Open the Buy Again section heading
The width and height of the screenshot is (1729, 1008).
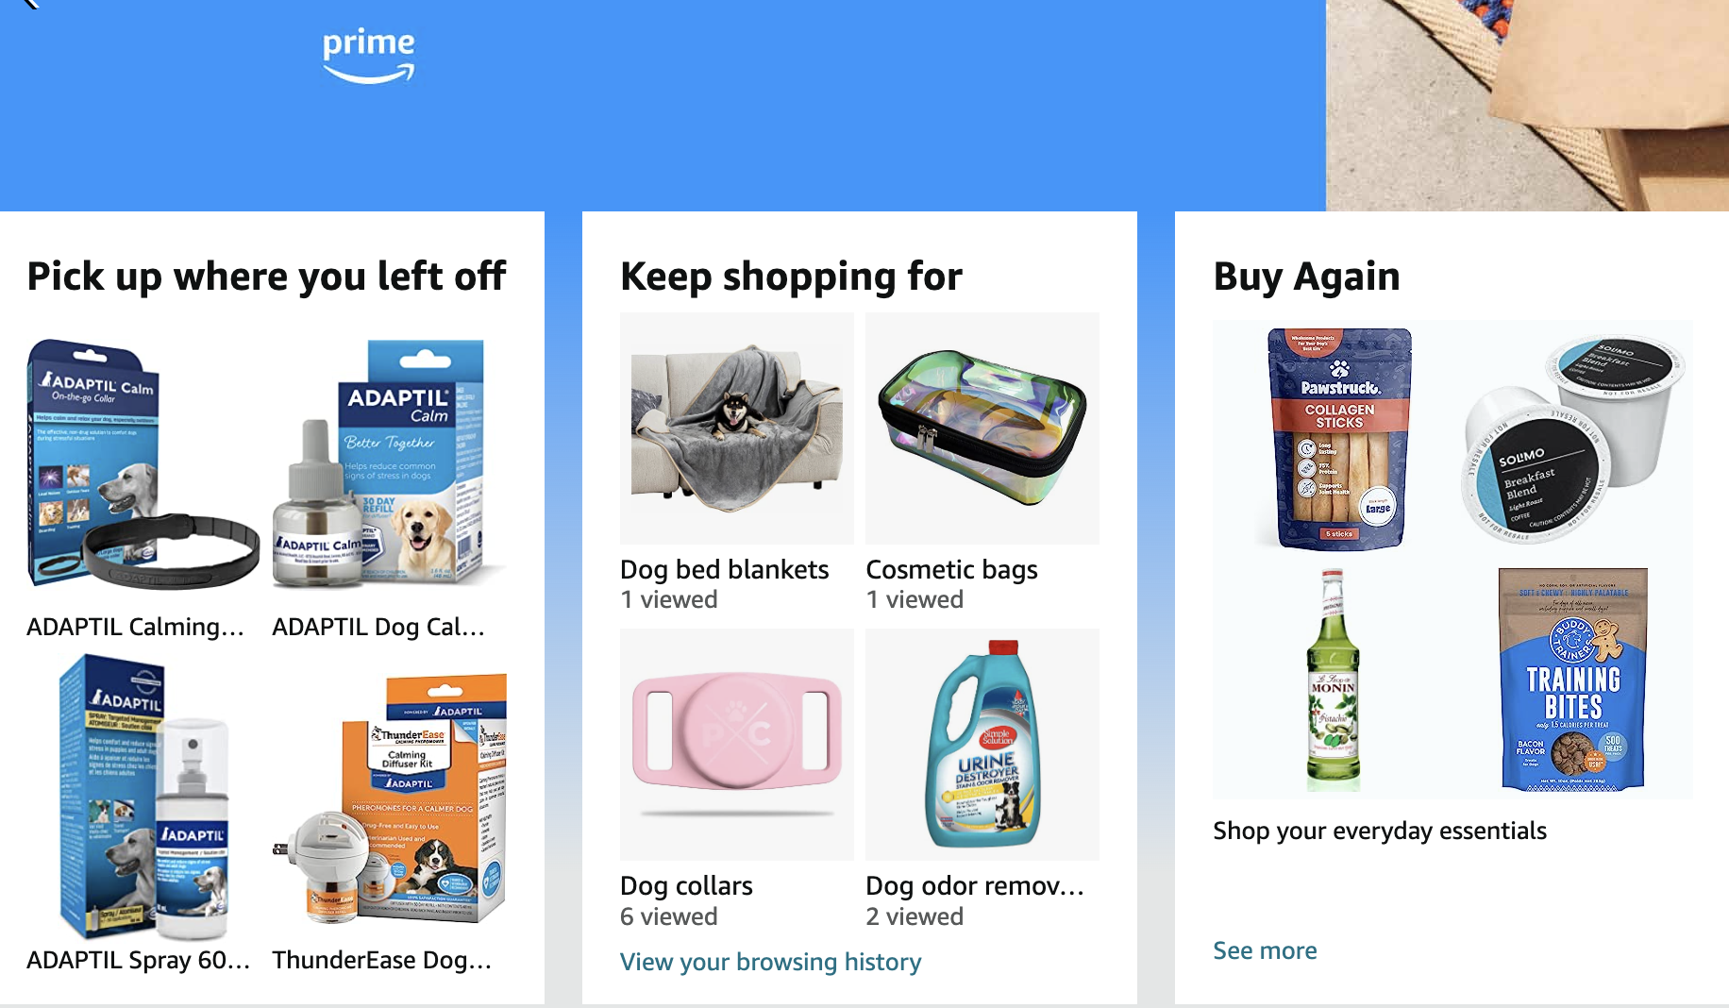tap(1306, 276)
